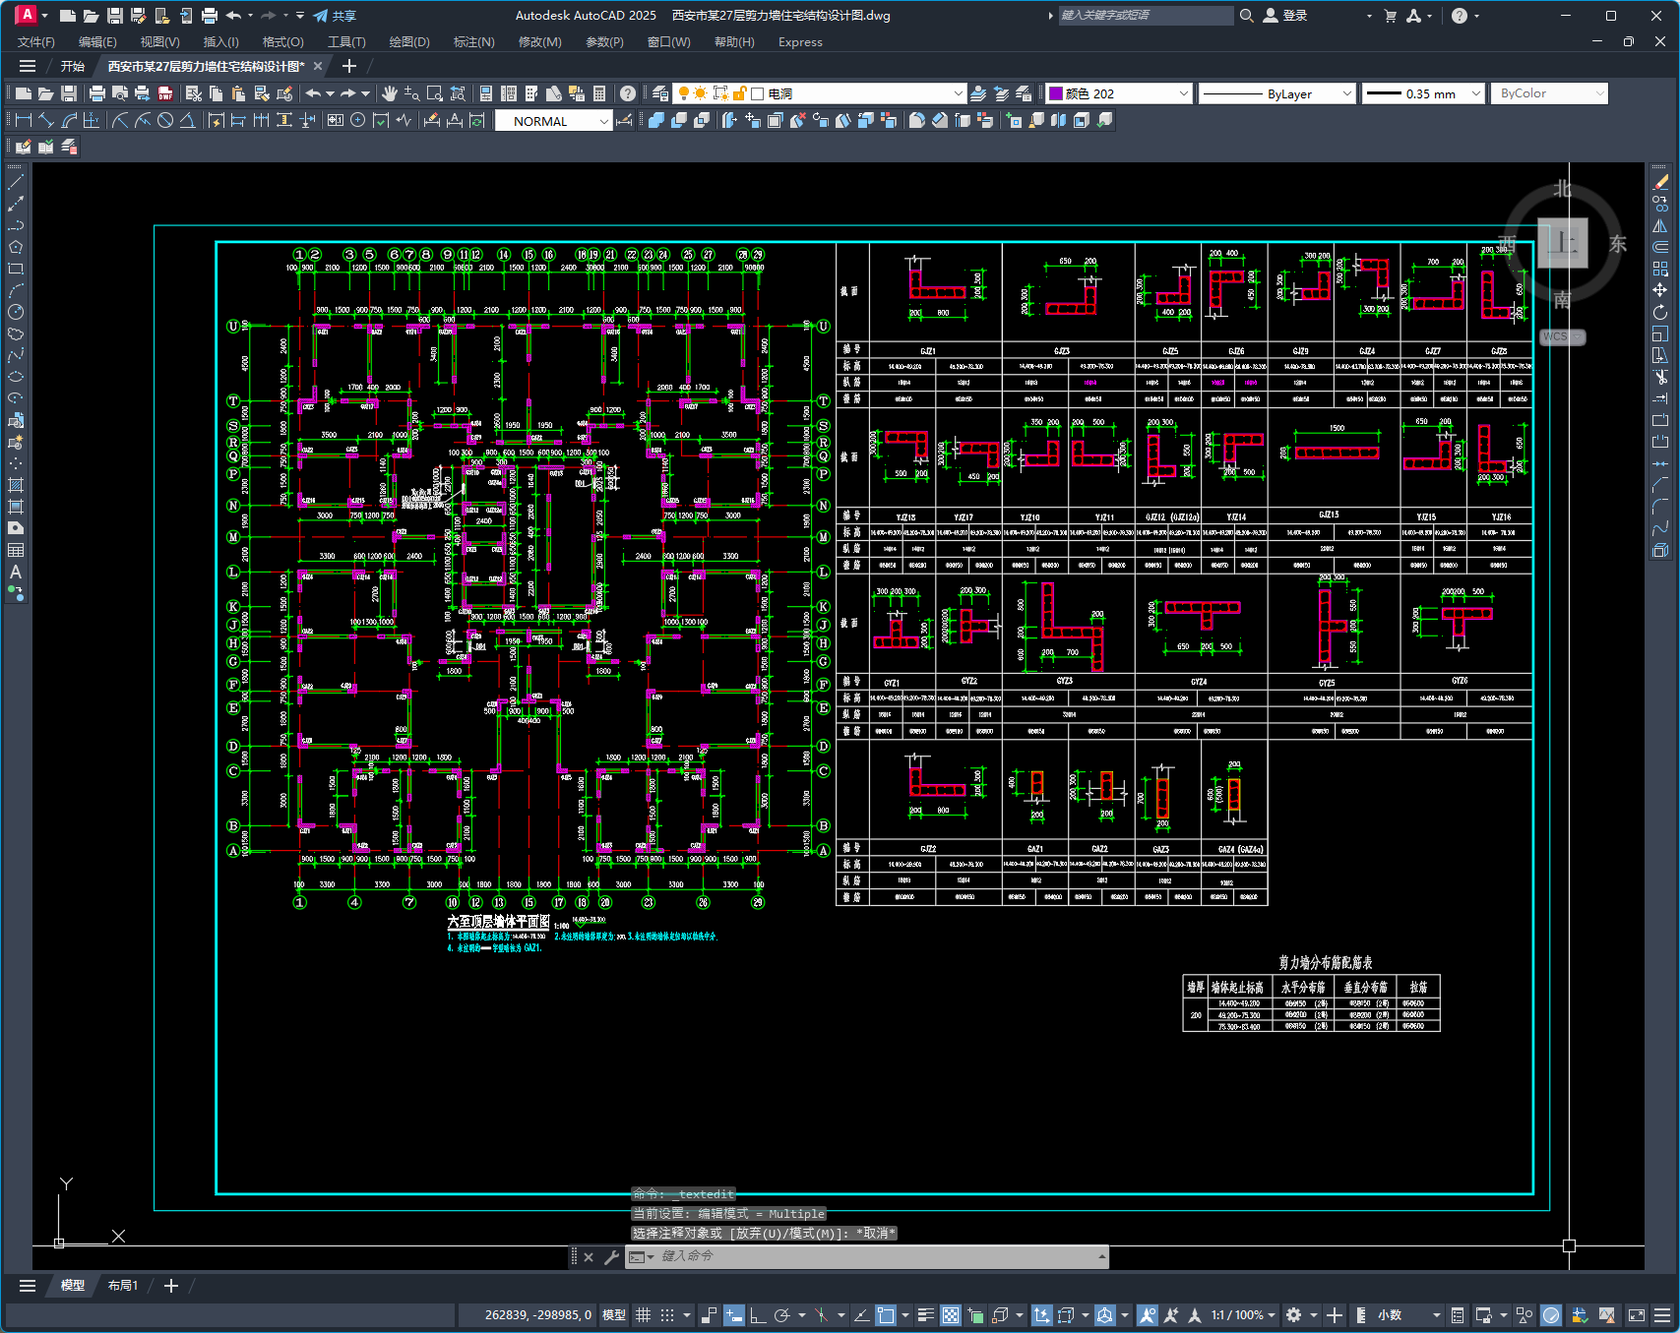Open the ByLayer linetype dropdown
The width and height of the screenshot is (1680, 1333).
click(x=1347, y=93)
